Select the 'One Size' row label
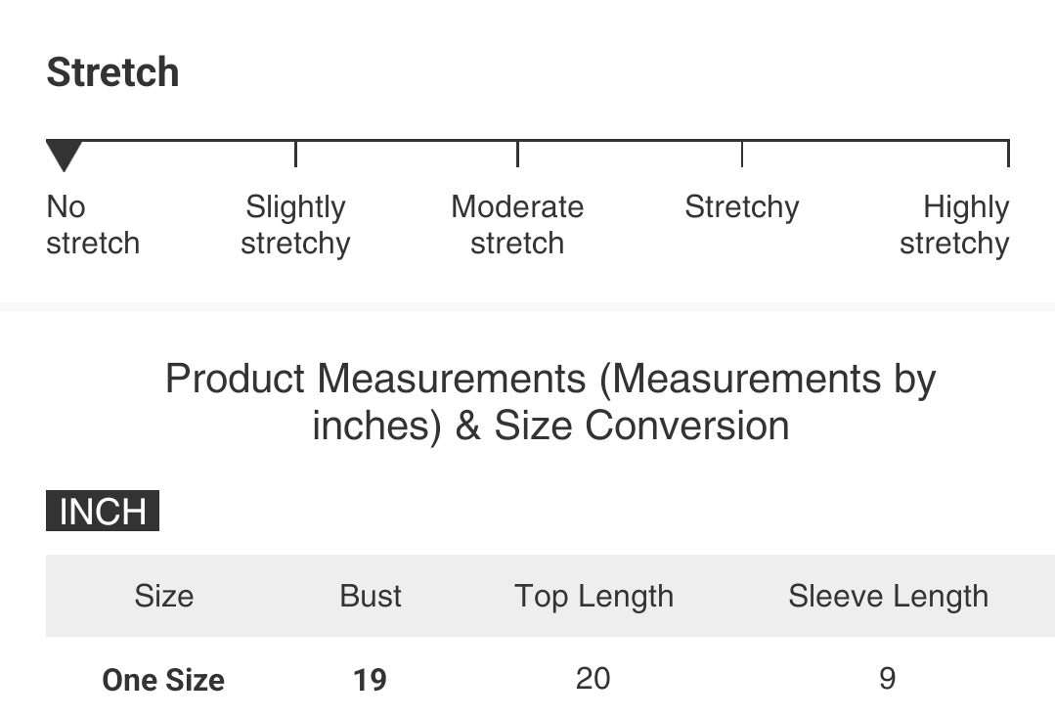The image size is (1055, 719). tap(163, 680)
